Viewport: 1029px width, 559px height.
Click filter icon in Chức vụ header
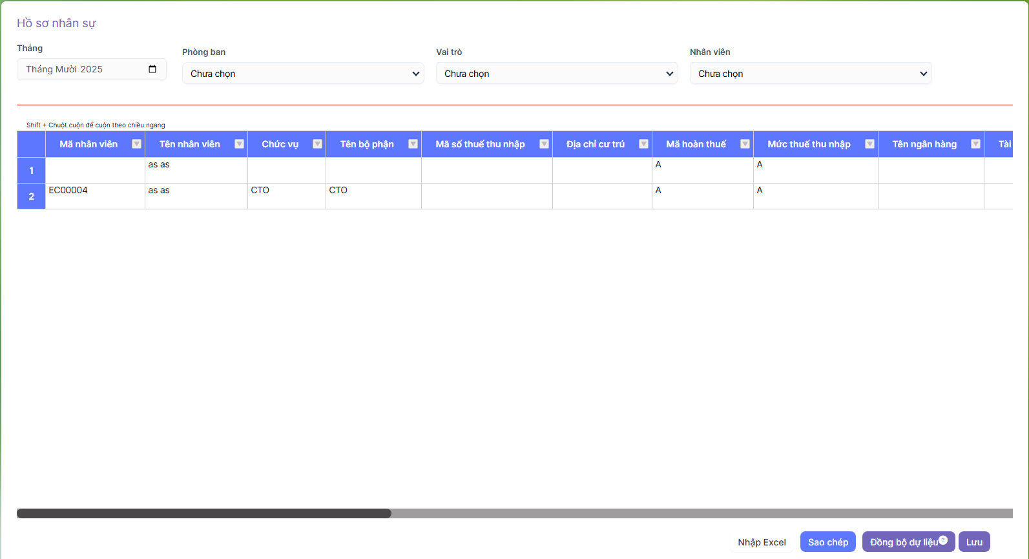click(317, 144)
